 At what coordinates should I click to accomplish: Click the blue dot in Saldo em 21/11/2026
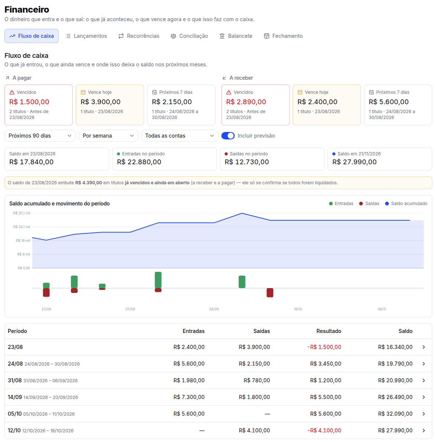click(334, 154)
